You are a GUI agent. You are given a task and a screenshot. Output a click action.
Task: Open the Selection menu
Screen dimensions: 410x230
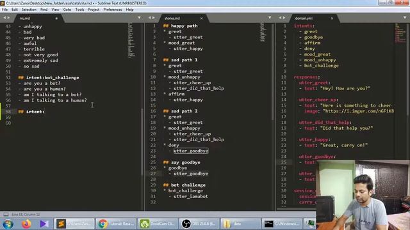tap(29, 10)
